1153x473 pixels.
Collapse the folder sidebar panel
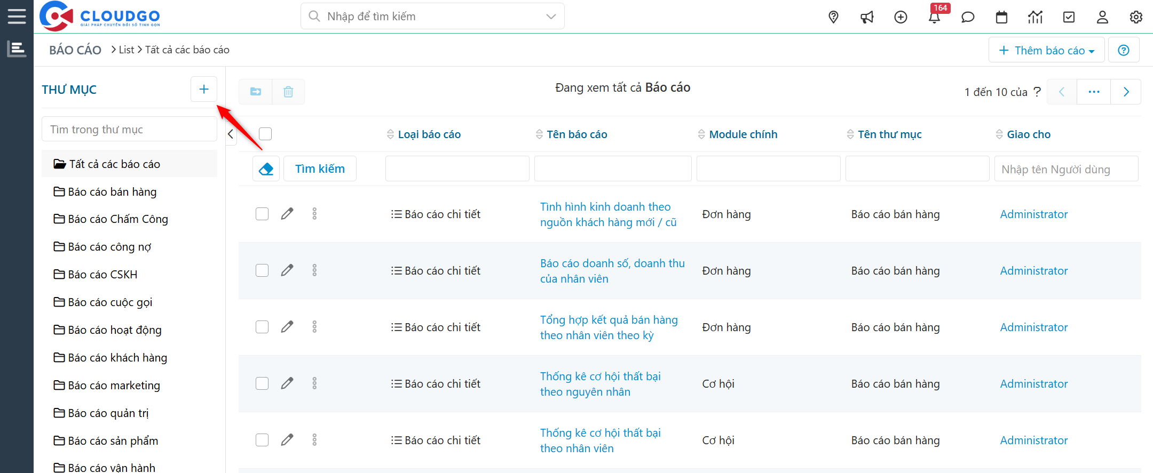point(231,134)
